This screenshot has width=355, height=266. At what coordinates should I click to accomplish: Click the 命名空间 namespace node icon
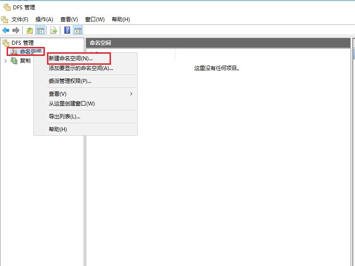pos(14,51)
